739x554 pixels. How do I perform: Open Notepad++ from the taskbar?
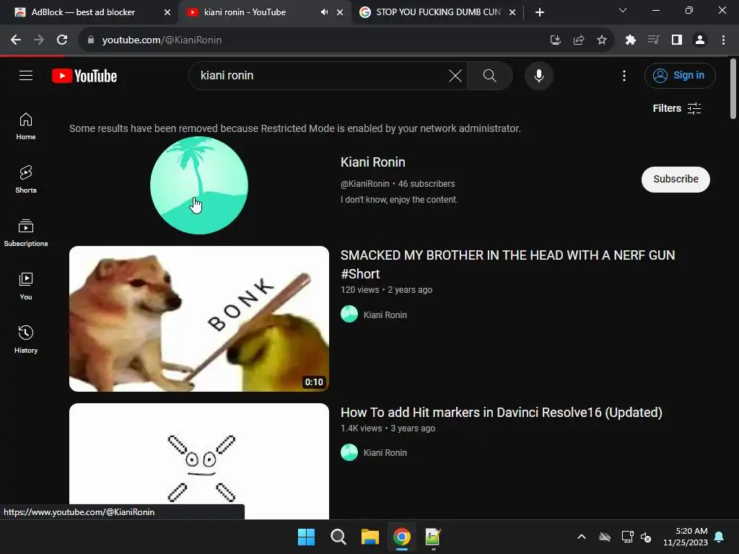[x=433, y=537]
